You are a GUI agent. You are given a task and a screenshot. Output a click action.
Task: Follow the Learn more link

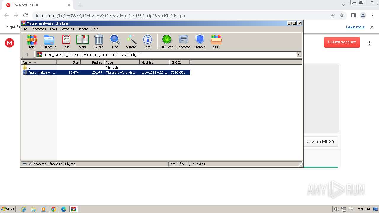355,27
